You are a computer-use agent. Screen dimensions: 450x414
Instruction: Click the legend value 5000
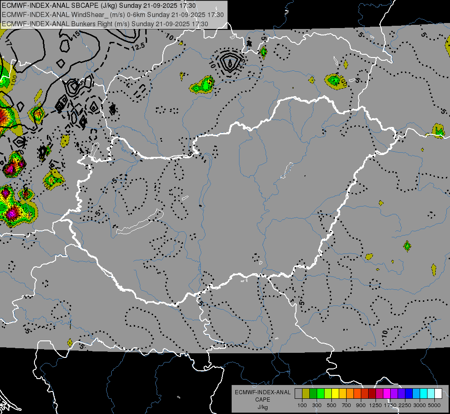coord(434,405)
